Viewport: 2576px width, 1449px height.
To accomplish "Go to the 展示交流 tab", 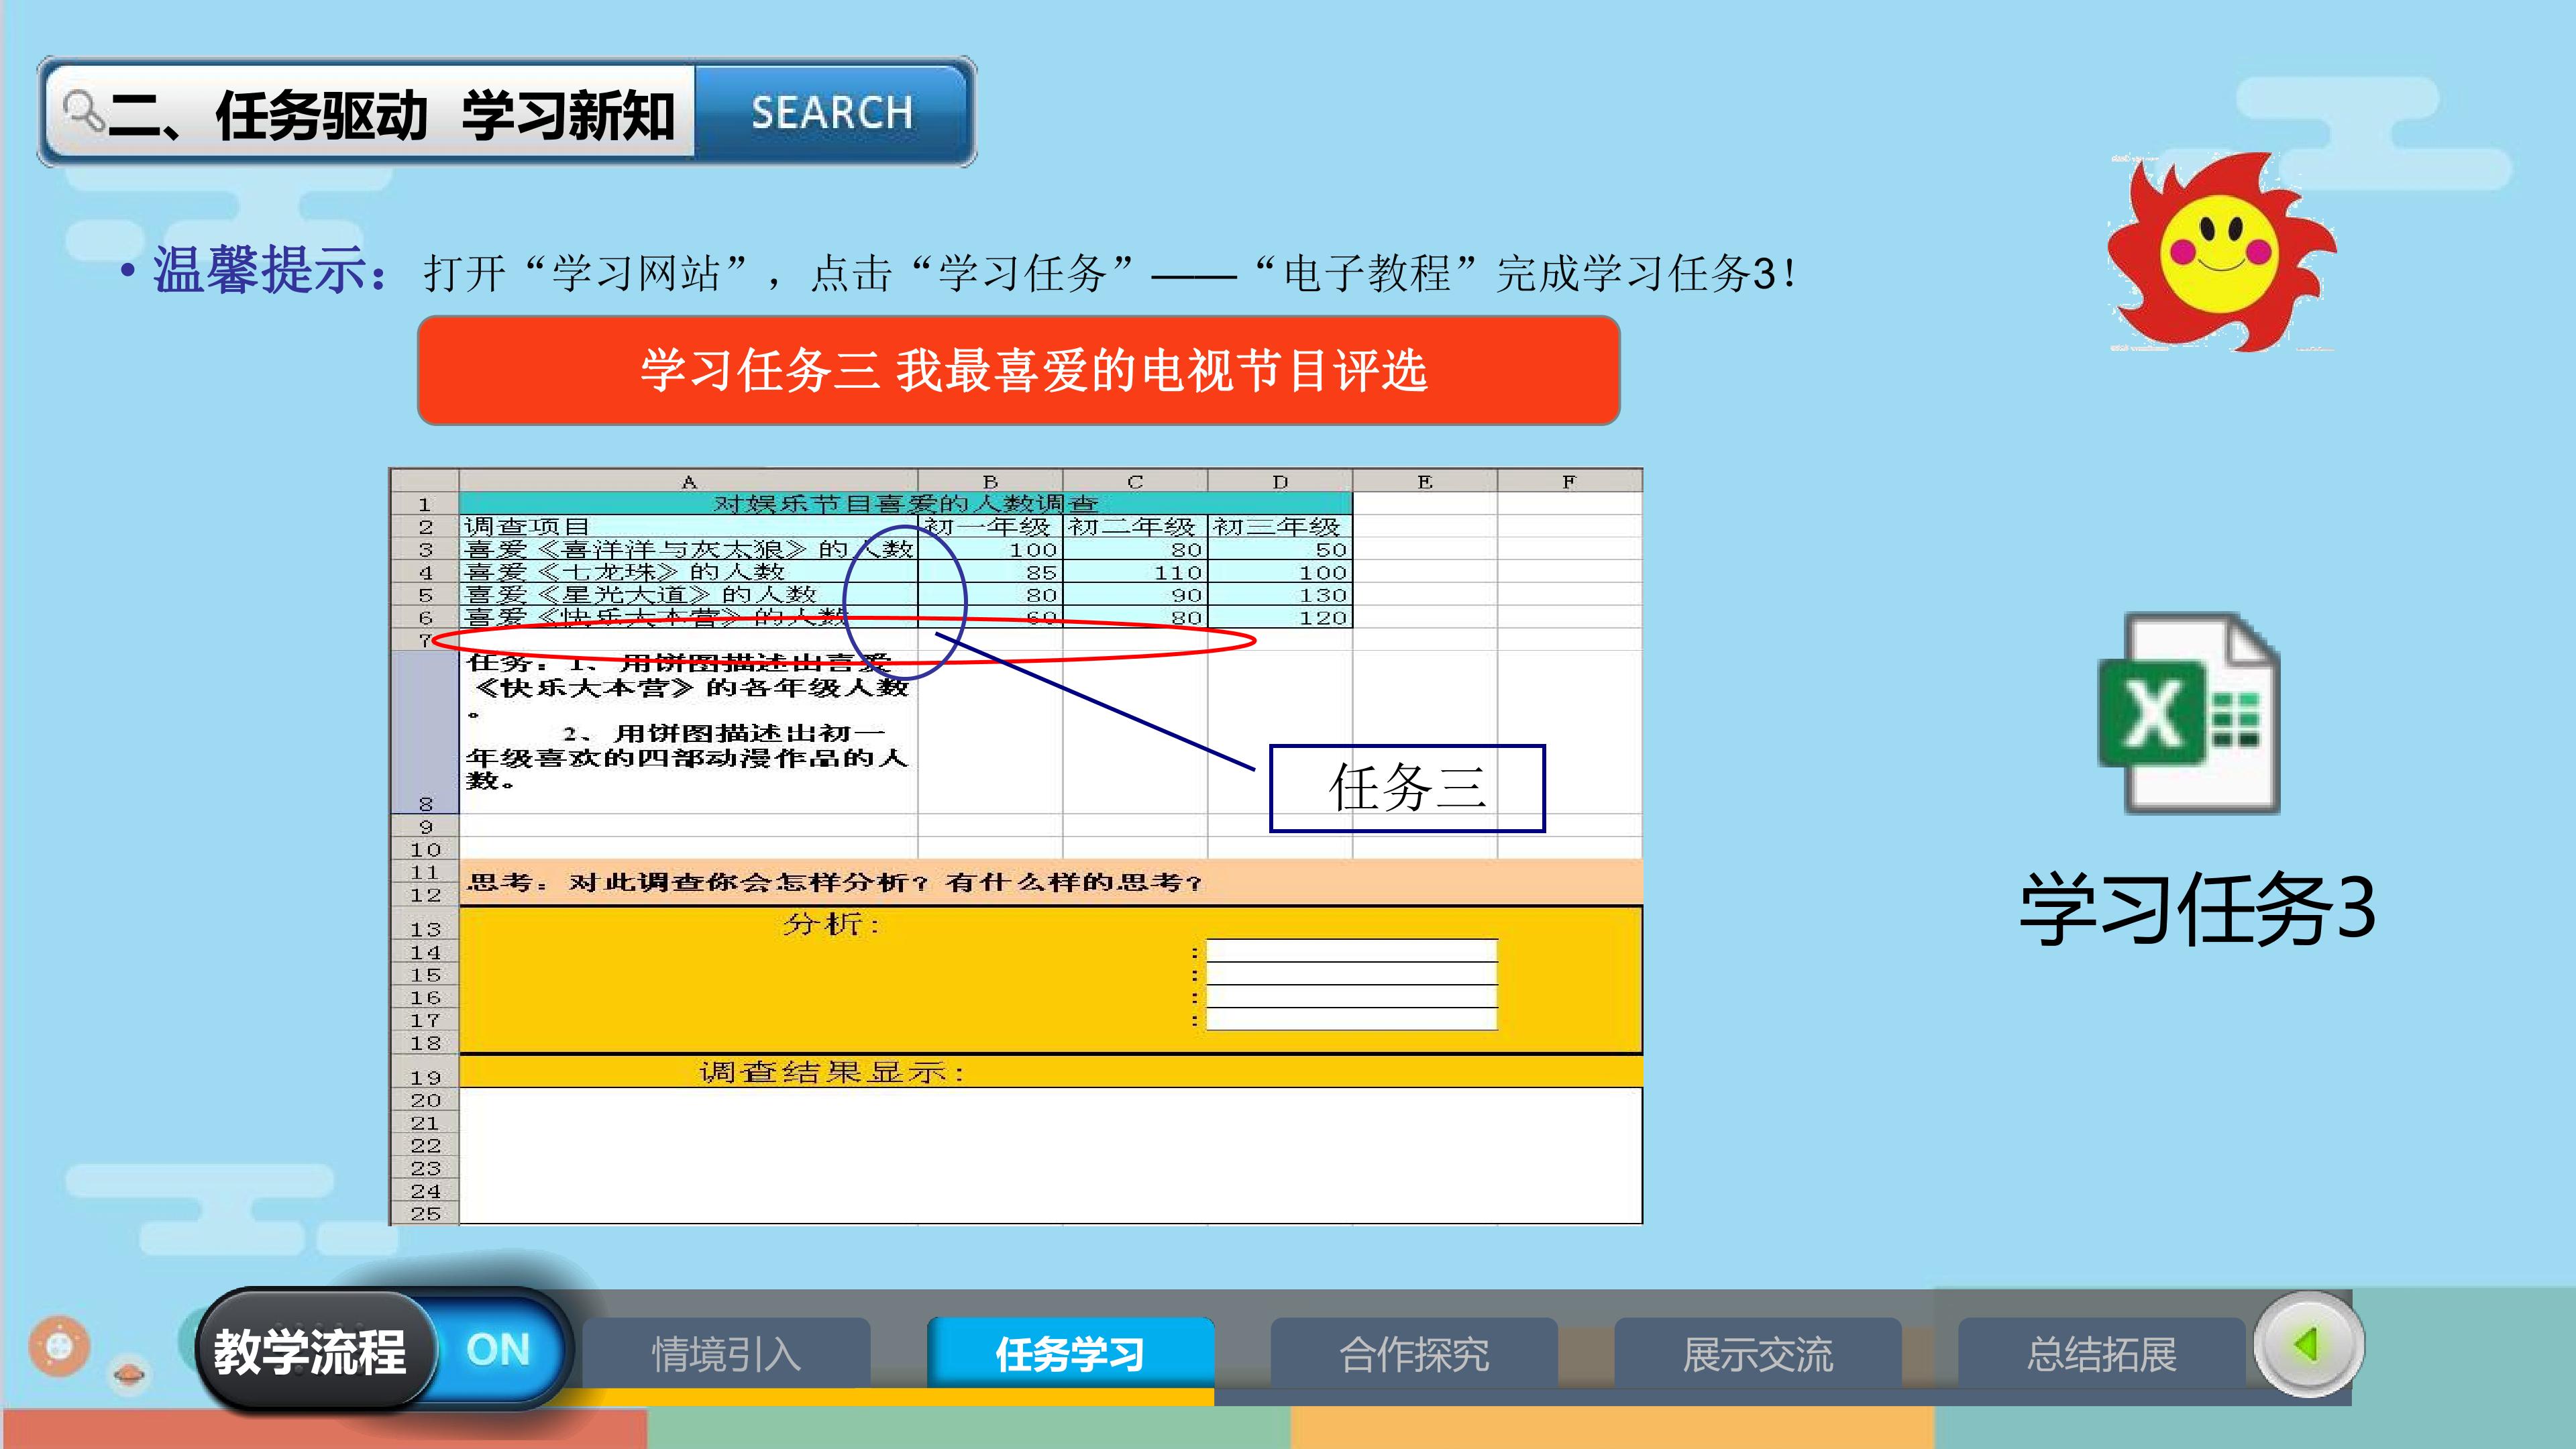I will (x=1758, y=1354).
